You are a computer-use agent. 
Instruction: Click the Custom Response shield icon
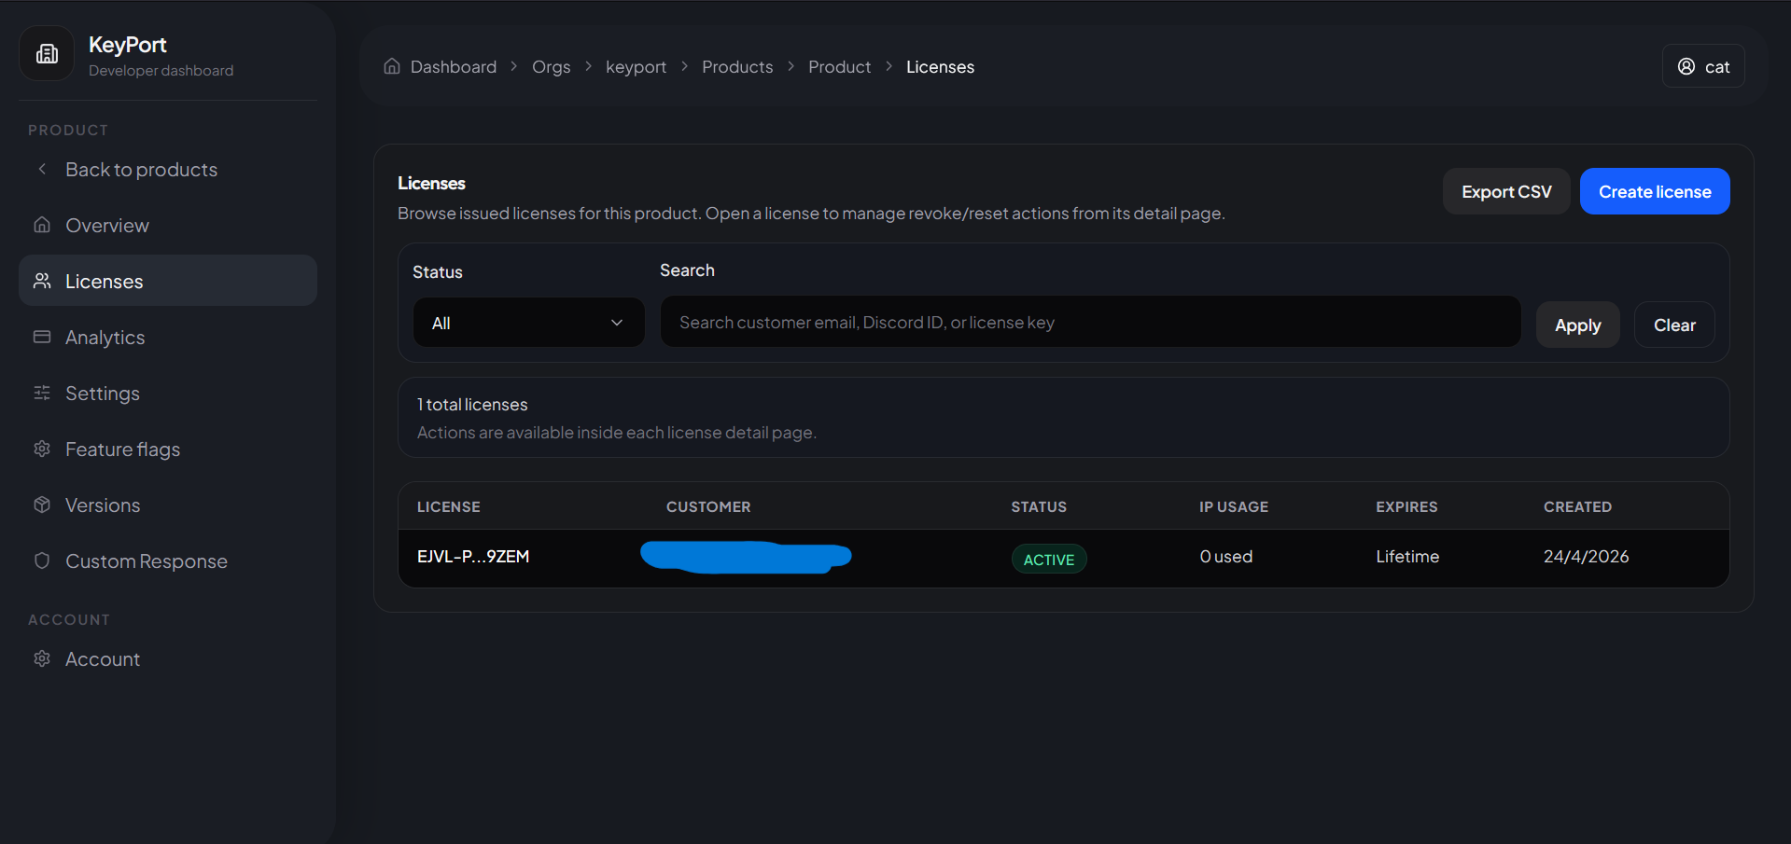(x=42, y=560)
